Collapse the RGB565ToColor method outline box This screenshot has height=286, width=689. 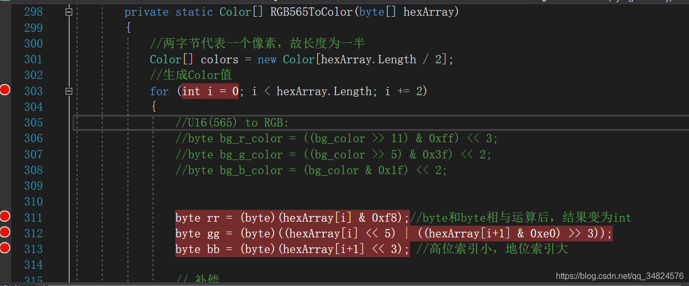(69, 12)
